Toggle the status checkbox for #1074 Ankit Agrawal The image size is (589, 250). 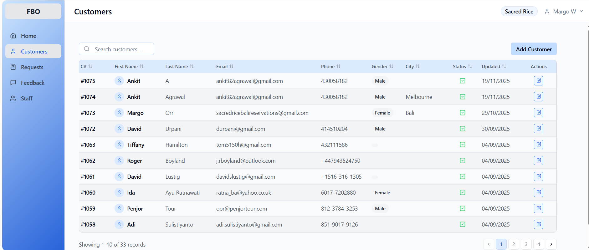[463, 97]
